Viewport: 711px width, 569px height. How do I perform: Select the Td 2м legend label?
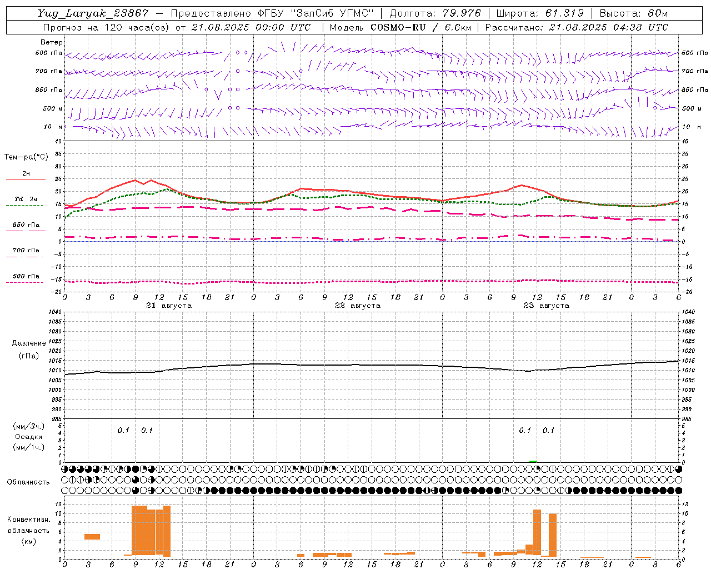[26, 199]
